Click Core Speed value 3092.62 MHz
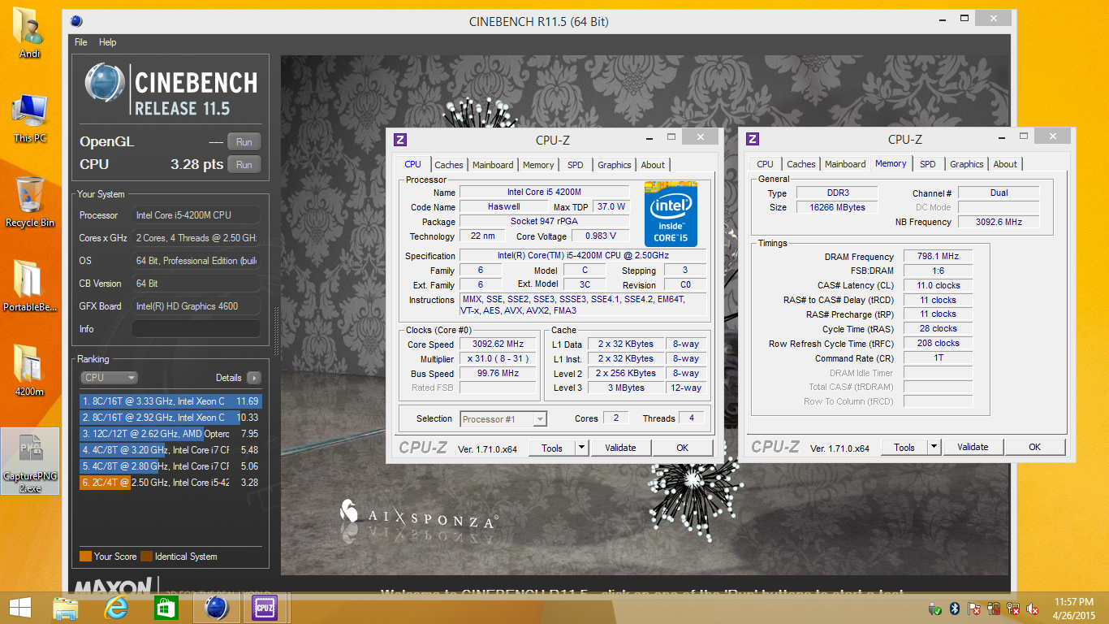This screenshot has height=624, width=1109. click(498, 344)
